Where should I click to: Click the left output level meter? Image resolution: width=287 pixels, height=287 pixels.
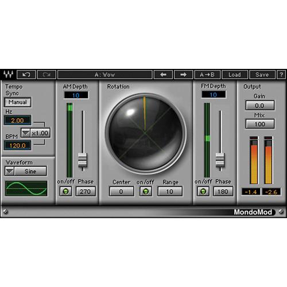pos(254,160)
